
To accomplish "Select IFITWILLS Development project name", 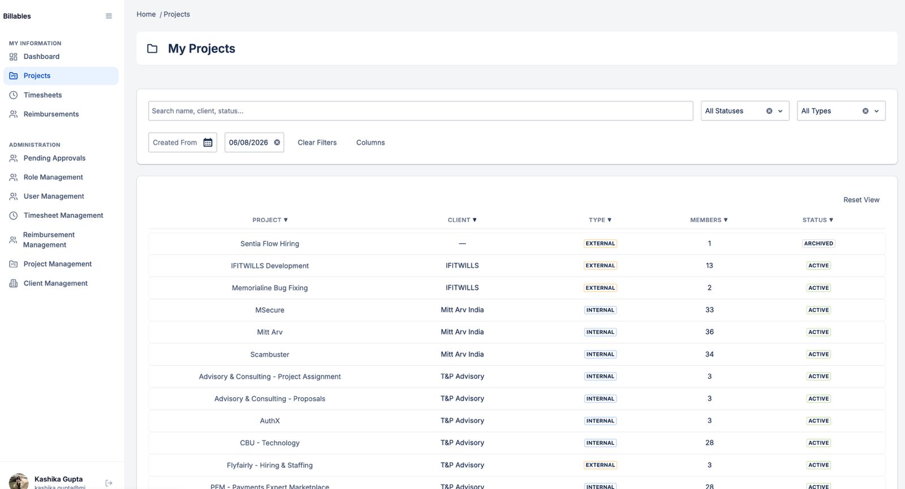I will (270, 266).
